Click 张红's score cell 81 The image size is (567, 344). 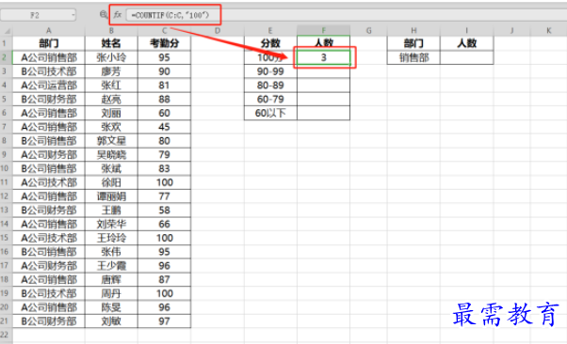164,86
